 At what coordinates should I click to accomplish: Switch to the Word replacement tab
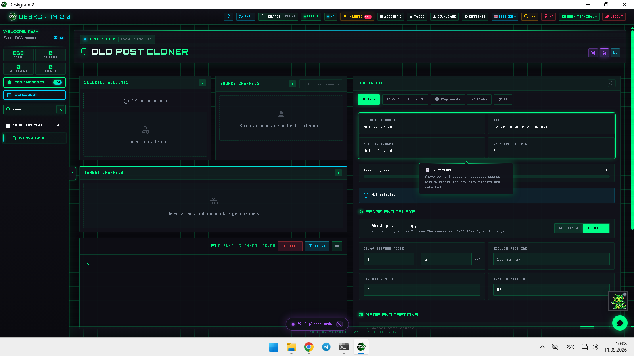coord(405,99)
